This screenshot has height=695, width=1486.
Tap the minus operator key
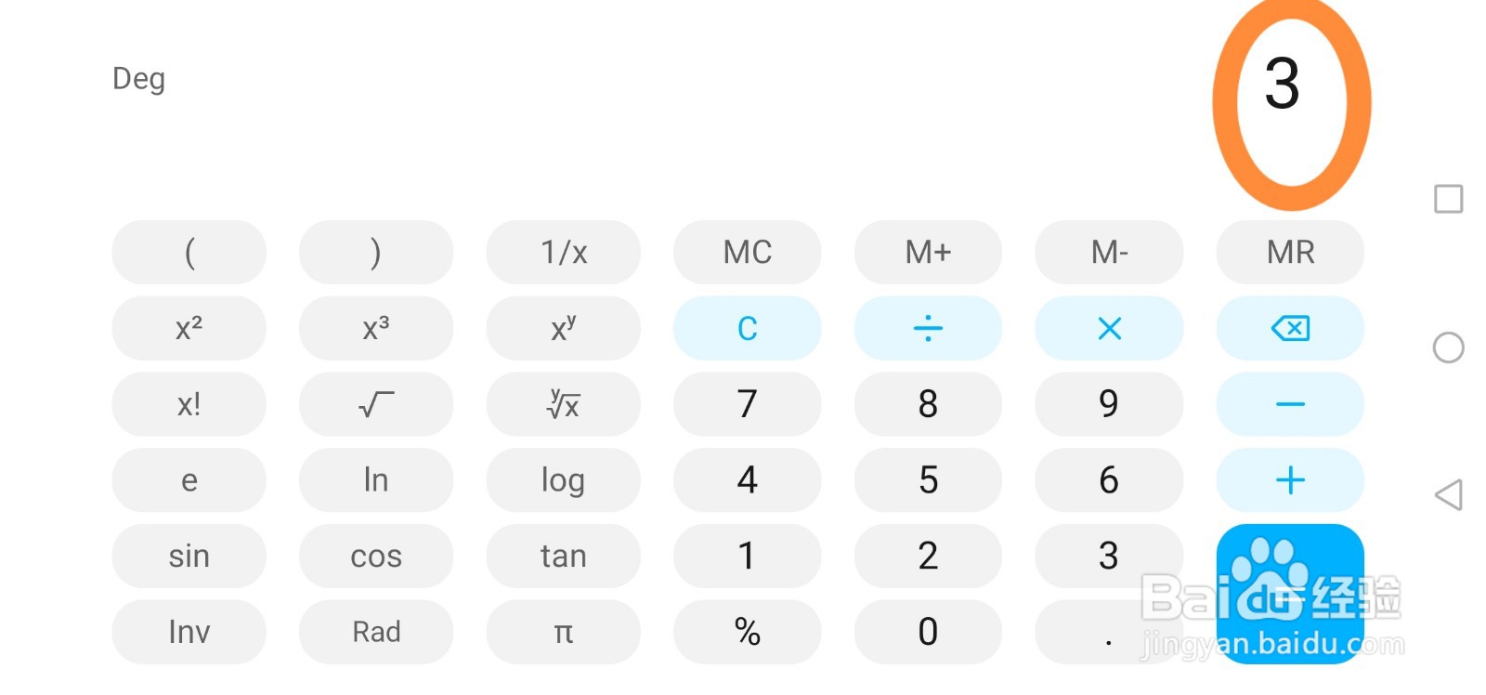point(1290,404)
